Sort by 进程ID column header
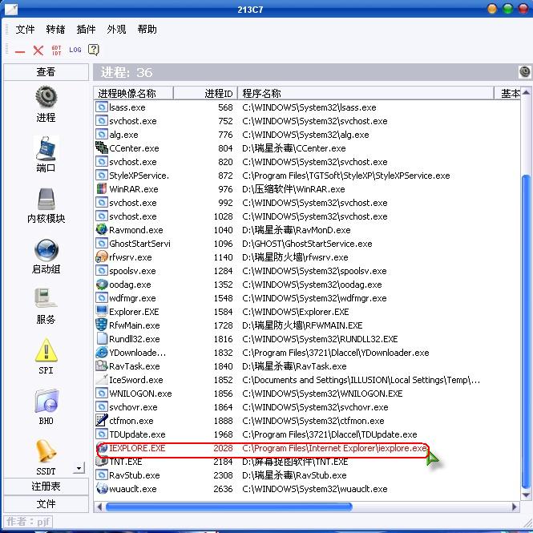Image resolution: width=533 pixels, height=533 pixels. point(205,93)
